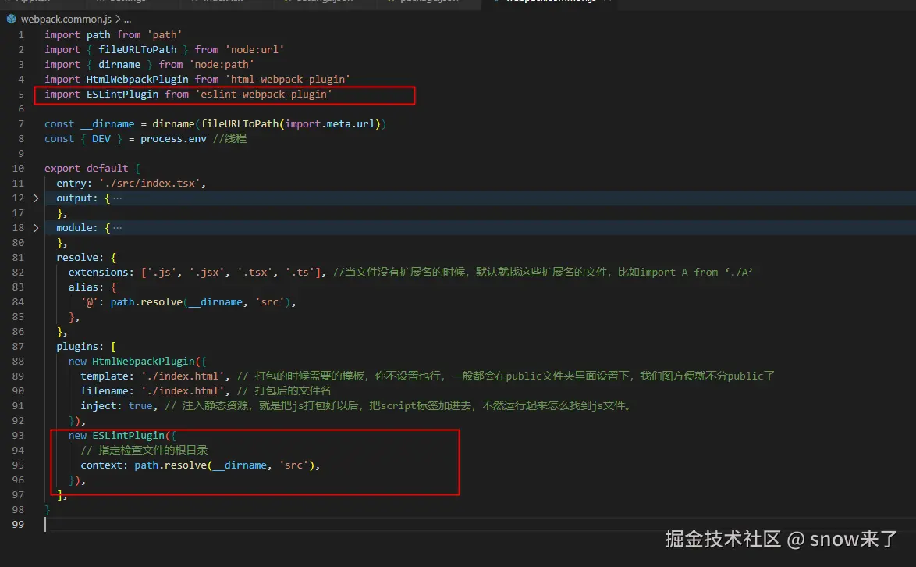Click the 'node:url' import string
916x567 pixels.
254,50
